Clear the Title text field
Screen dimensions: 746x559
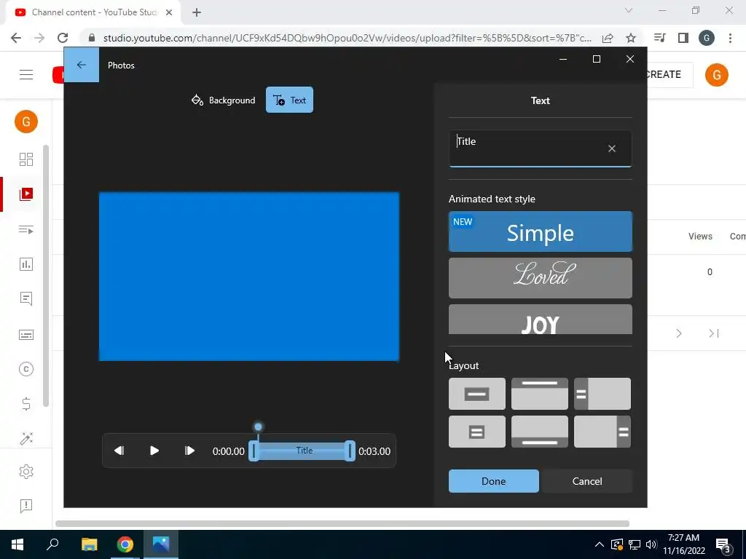(x=612, y=148)
